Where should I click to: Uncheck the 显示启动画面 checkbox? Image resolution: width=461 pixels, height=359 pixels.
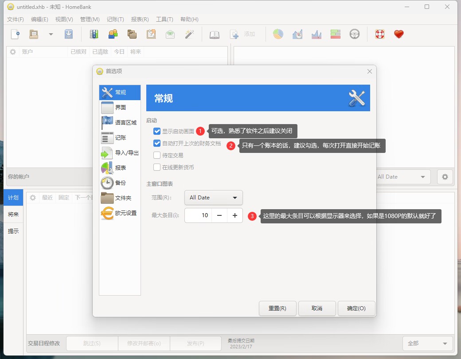point(157,131)
